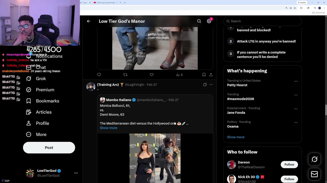Open @LegitVirgin handle link
The height and width of the screenshot is (183, 327).
click(134, 85)
